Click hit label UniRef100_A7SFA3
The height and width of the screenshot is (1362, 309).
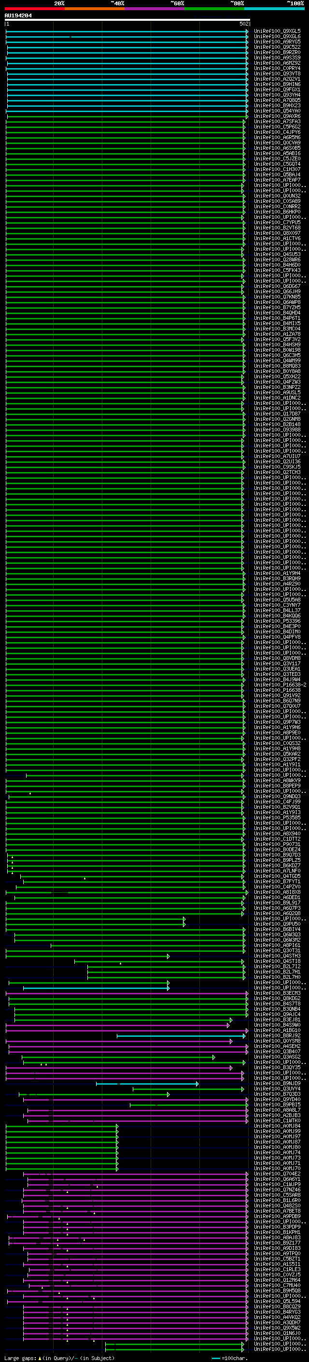pos(277,122)
